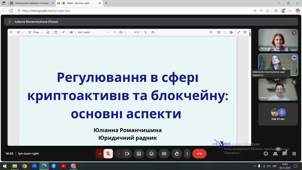Open chat with everyone

coord(285,154)
